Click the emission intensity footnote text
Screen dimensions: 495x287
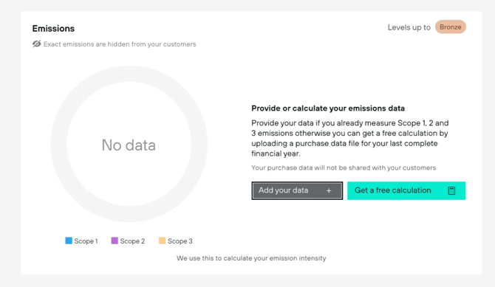click(x=251, y=258)
